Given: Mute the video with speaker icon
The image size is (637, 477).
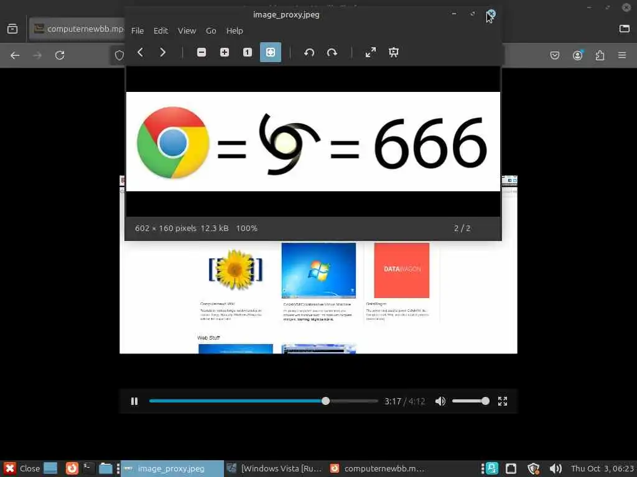Looking at the screenshot, I should [440, 401].
